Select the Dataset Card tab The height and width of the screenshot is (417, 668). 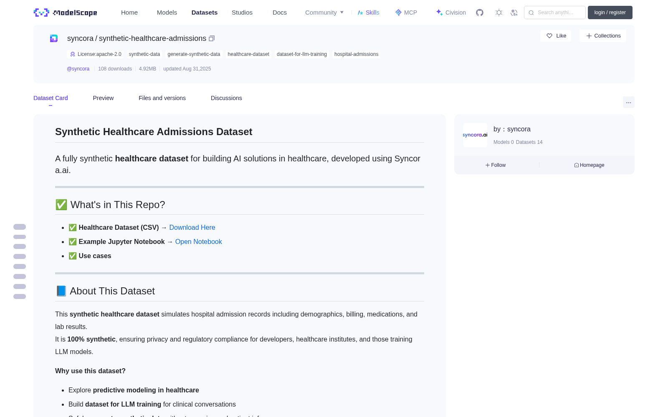[51, 98]
